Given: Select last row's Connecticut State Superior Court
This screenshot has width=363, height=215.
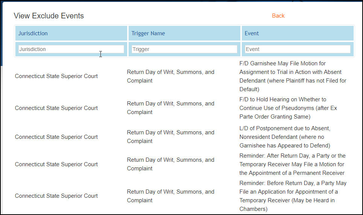Looking at the screenshot, I should (56, 196).
